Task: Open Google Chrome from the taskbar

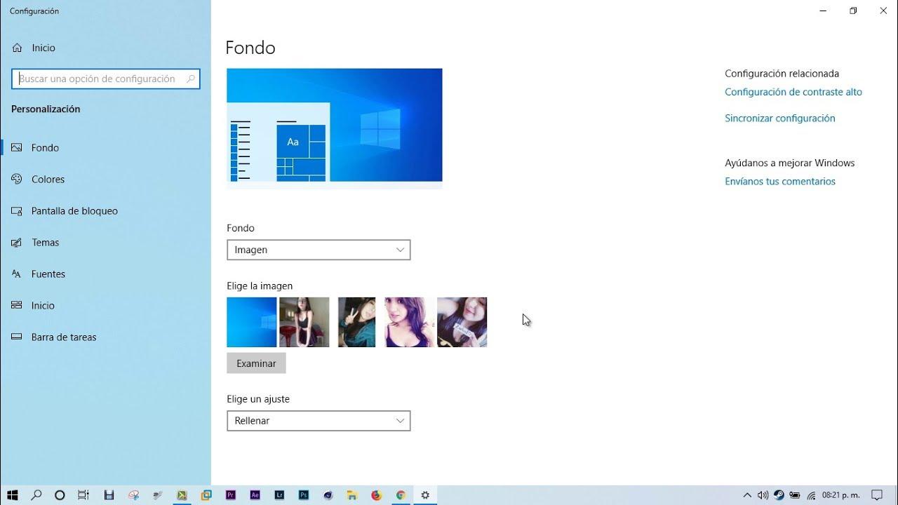Action: click(401, 494)
